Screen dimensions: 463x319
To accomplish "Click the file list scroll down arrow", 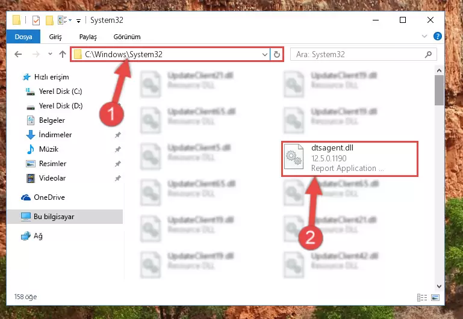I will click(439, 286).
